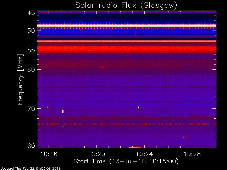The width and height of the screenshot is (227, 170).
Task: Click the orange band at the bottom edge near 80 MHz
Action: pos(135,147)
